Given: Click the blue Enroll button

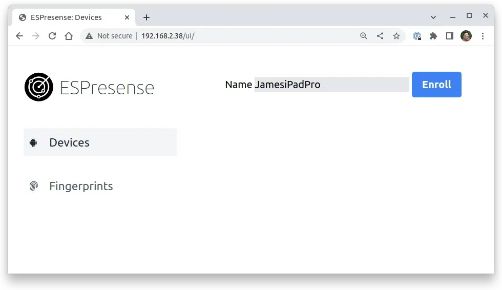Looking at the screenshot, I should pyautogui.click(x=436, y=85).
